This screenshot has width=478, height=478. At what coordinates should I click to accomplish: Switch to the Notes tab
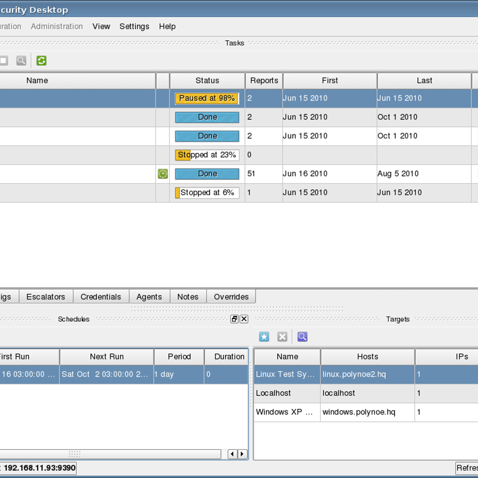click(x=188, y=296)
